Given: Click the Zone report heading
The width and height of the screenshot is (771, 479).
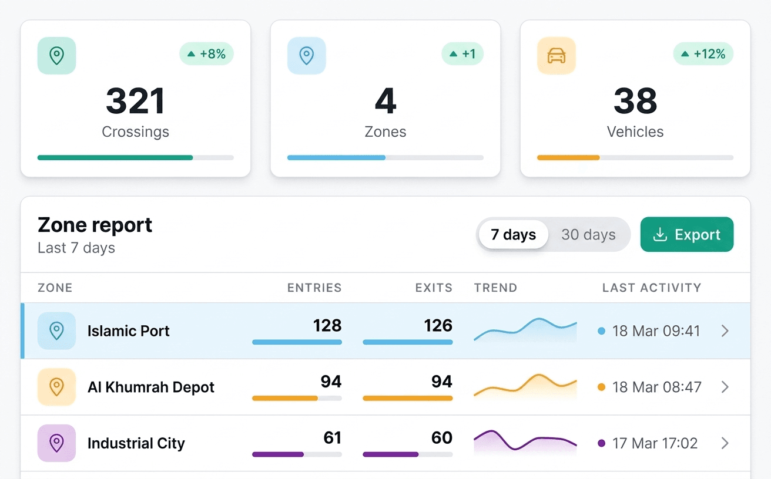Looking at the screenshot, I should point(95,225).
